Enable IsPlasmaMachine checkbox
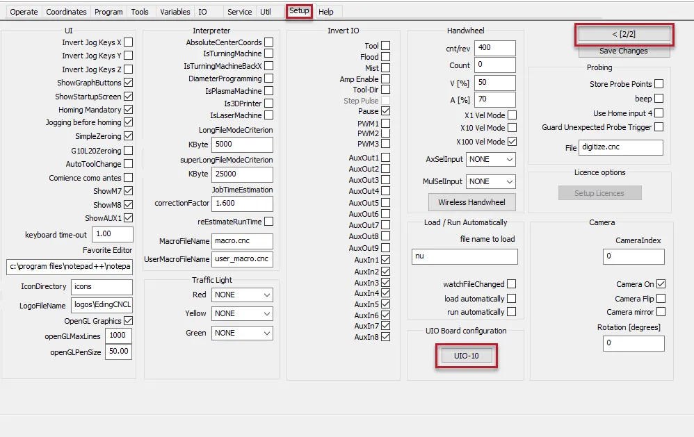This screenshot has height=437, width=694. point(268,91)
